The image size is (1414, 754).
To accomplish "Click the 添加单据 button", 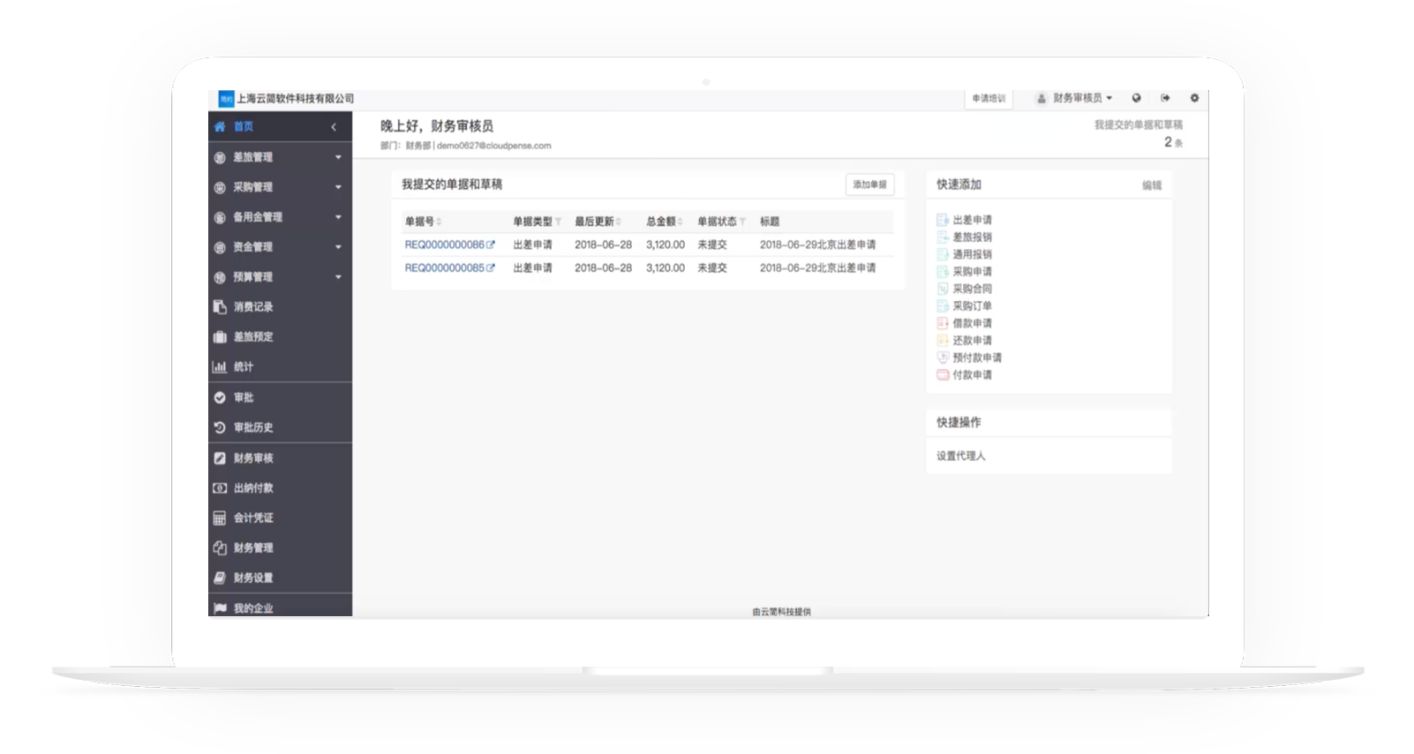I will coord(869,185).
